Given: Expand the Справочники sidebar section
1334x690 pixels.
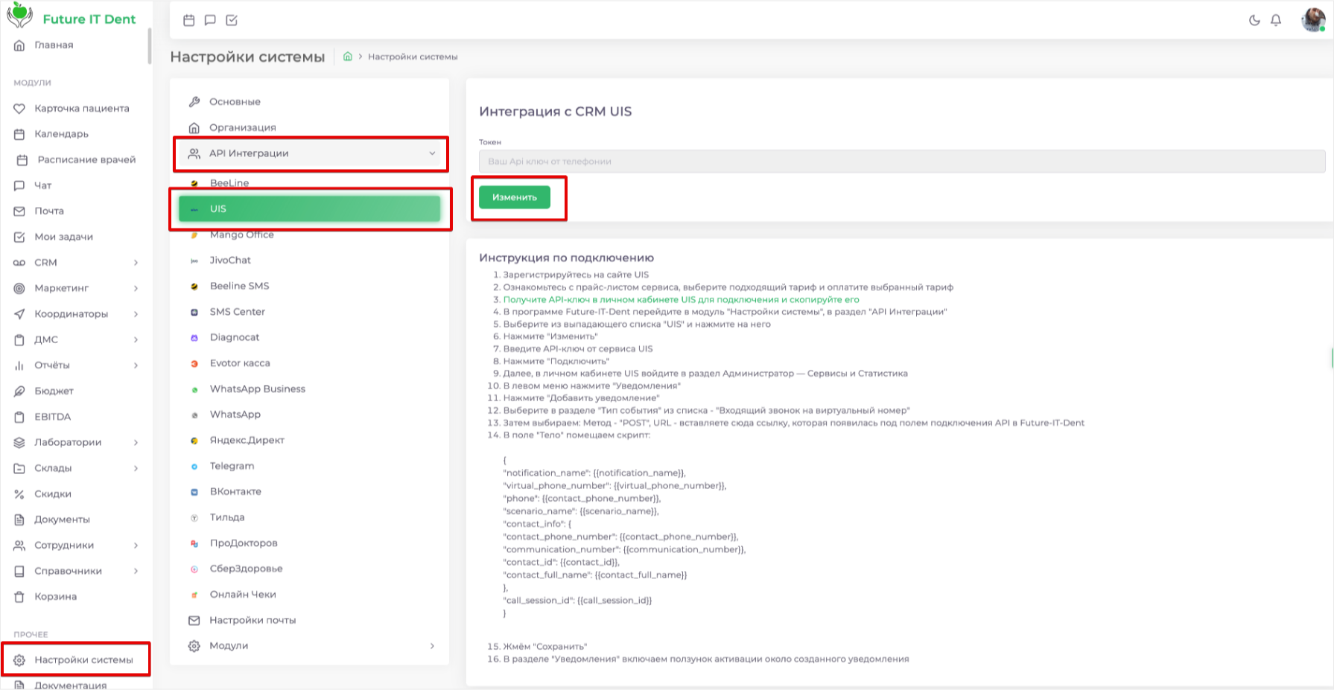Looking at the screenshot, I should (74, 571).
